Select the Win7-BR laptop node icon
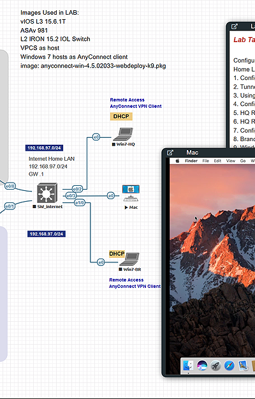 coord(129,259)
